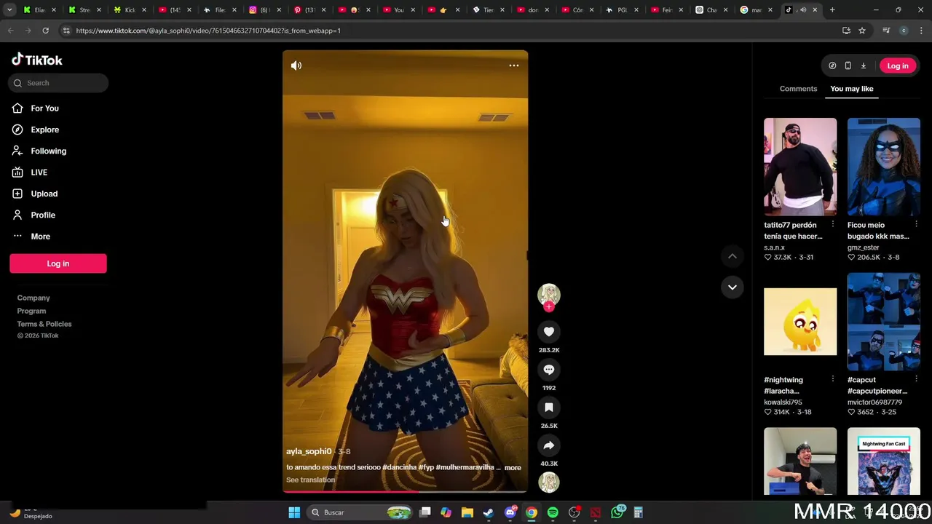Open the #nightwing #laracha yellow chick thumbnail
This screenshot has height=524, width=932.
click(x=800, y=322)
